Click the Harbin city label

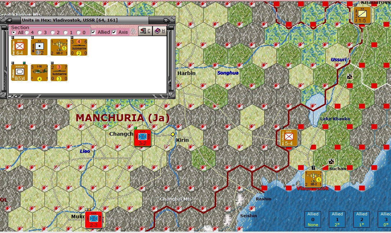(x=186, y=73)
